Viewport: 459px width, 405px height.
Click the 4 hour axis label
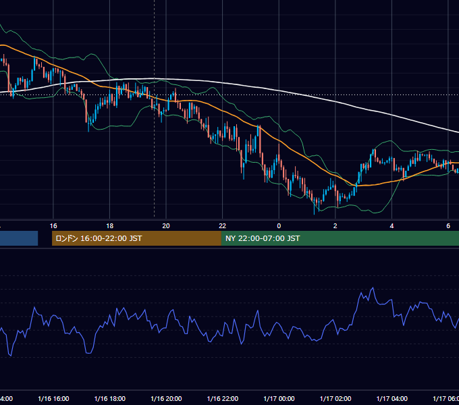pos(391,226)
